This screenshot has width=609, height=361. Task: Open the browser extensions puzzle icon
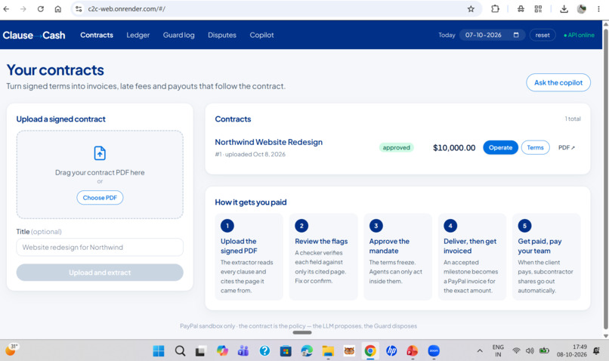point(495,8)
